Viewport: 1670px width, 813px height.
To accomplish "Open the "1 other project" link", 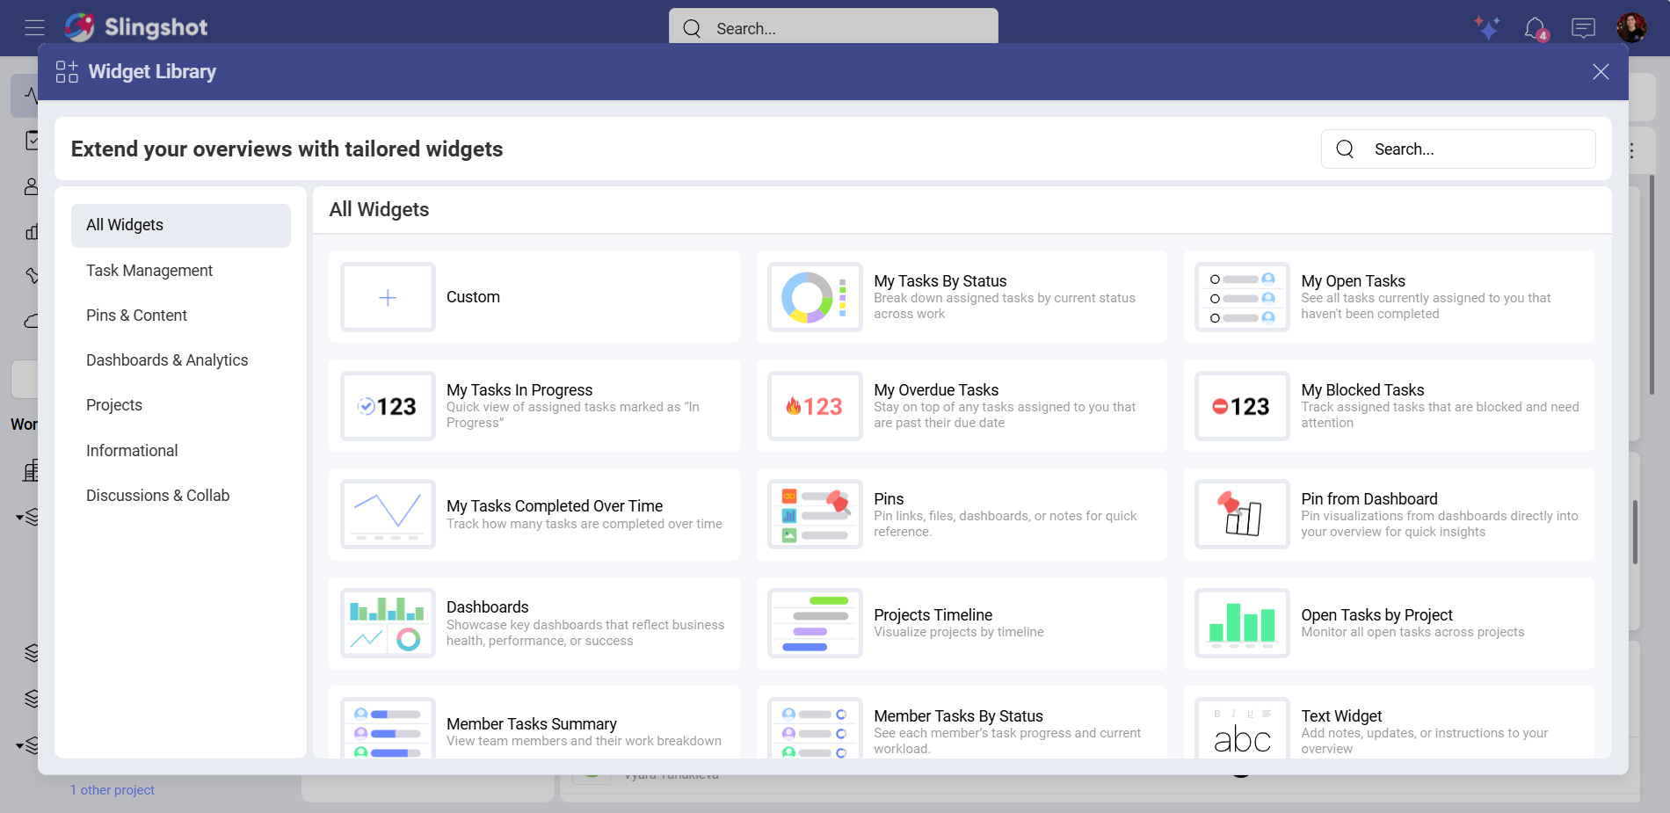I will [112, 789].
